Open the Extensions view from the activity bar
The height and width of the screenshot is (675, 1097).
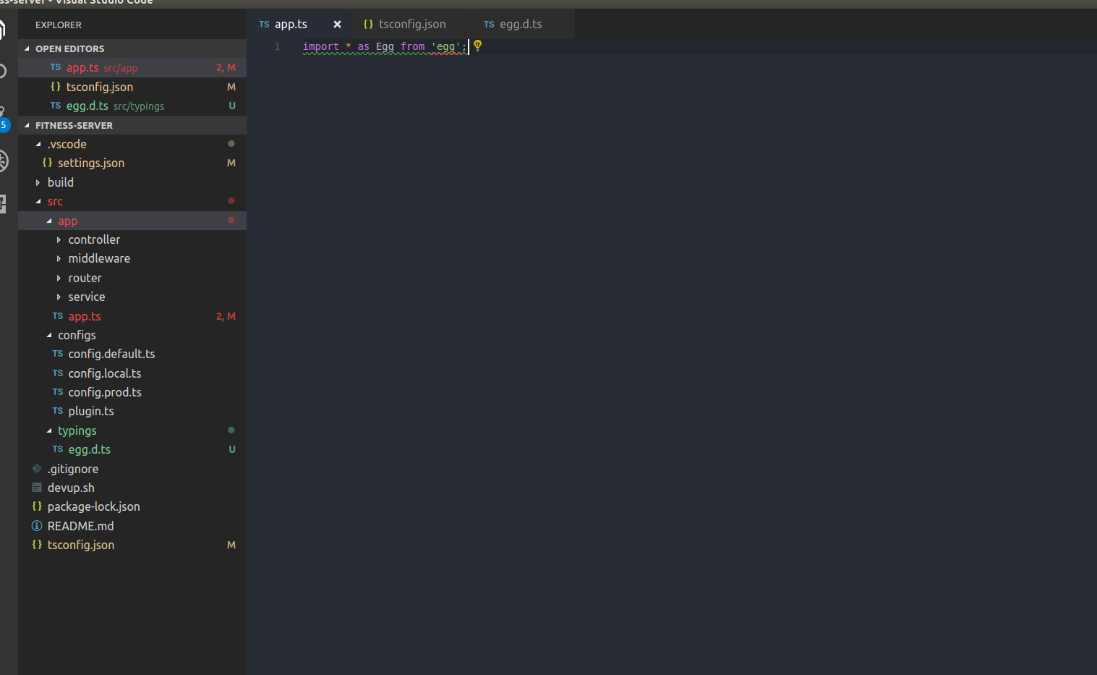(3, 204)
